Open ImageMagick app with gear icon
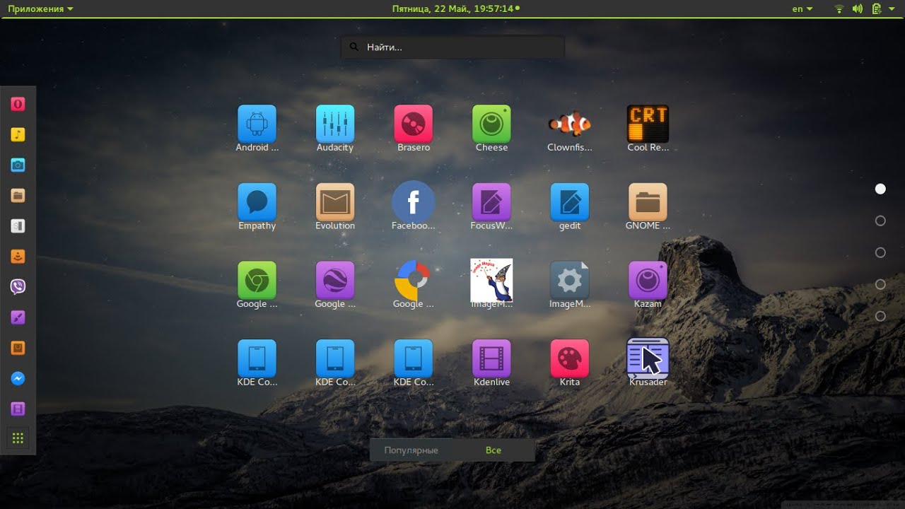 (569, 281)
